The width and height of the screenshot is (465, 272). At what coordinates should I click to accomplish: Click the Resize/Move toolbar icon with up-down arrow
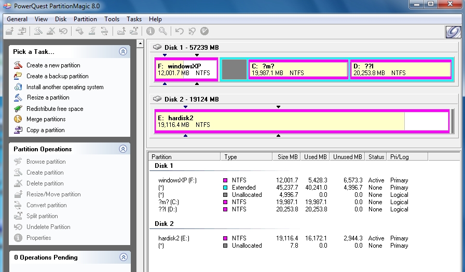[x=10, y=31]
